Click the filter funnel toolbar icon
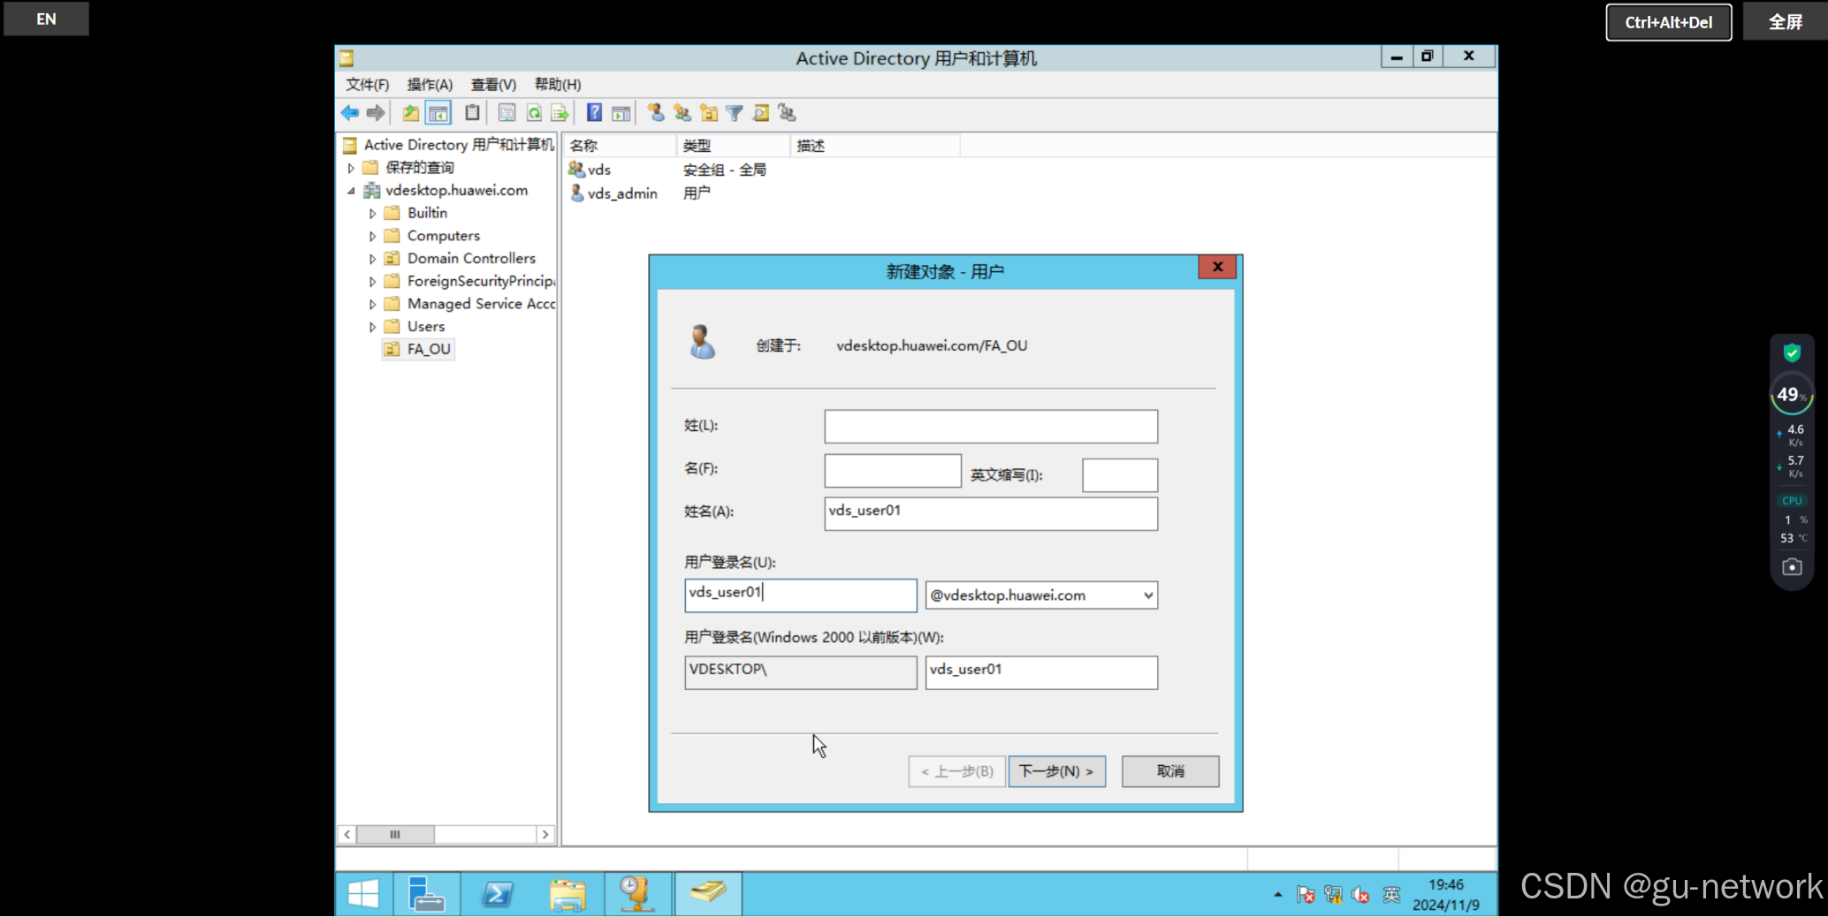The height and width of the screenshot is (917, 1828). (735, 113)
